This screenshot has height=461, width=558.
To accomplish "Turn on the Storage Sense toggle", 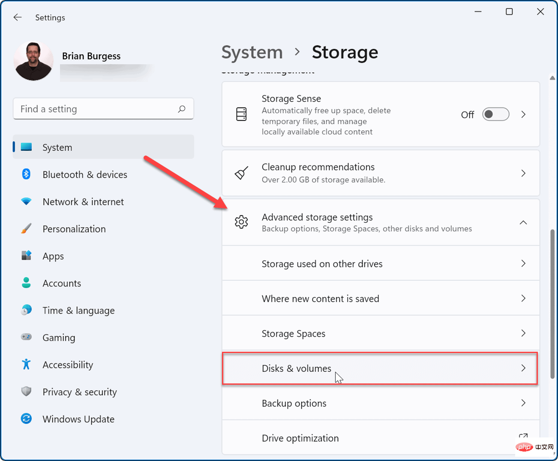I will click(x=495, y=114).
